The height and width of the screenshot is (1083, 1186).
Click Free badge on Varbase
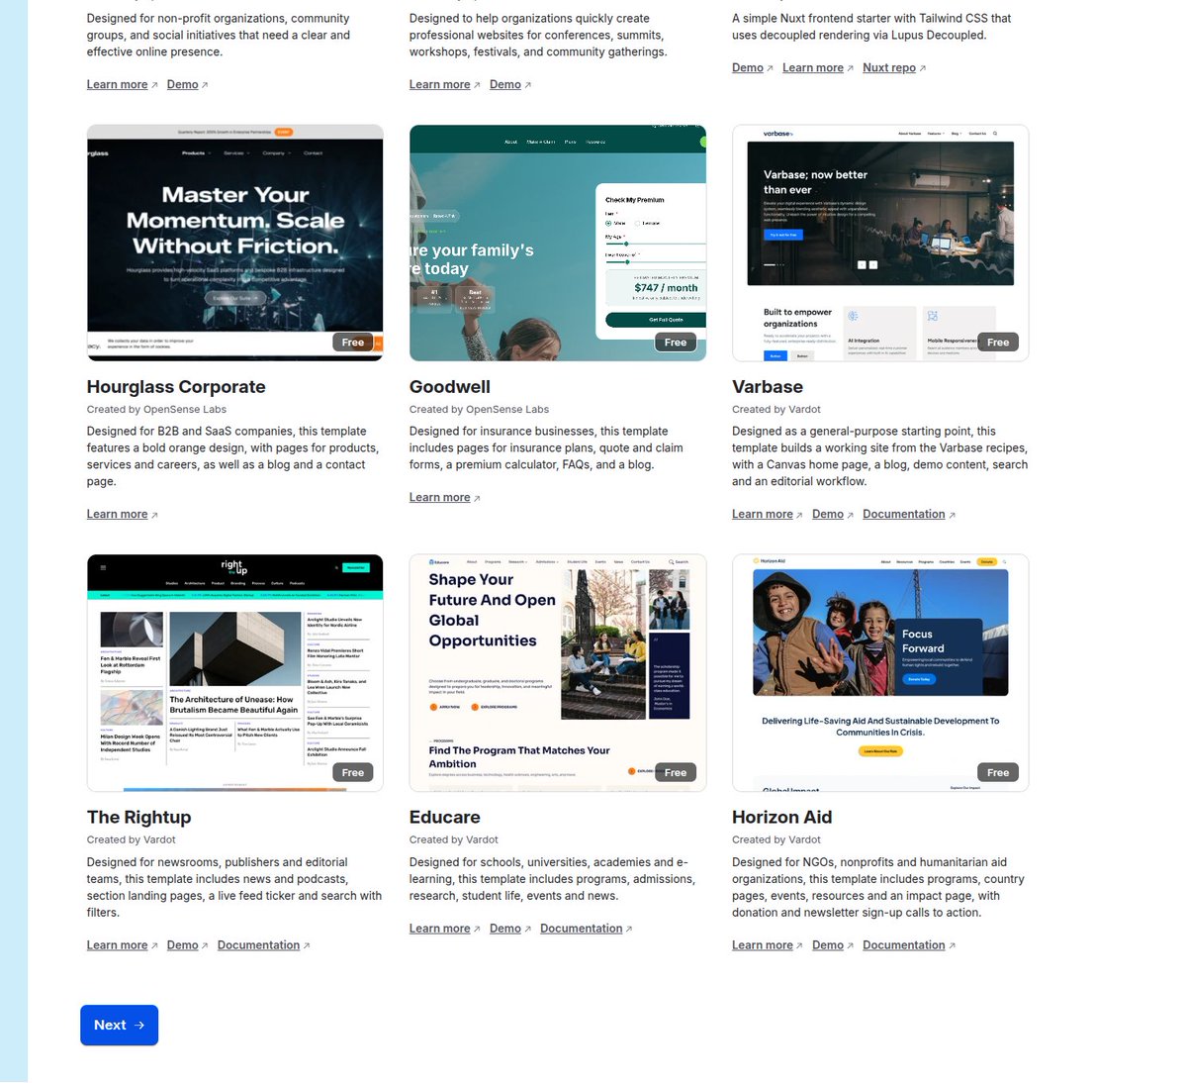point(998,343)
